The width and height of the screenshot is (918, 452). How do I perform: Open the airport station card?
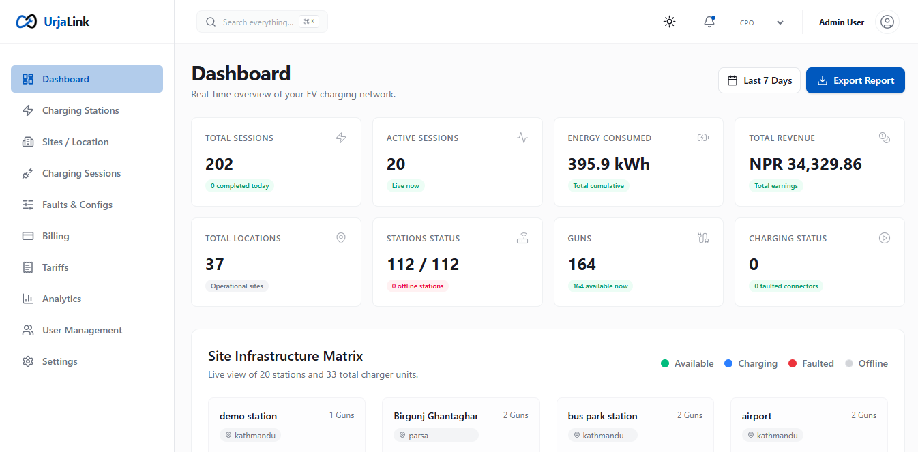(x=809, y=425)
